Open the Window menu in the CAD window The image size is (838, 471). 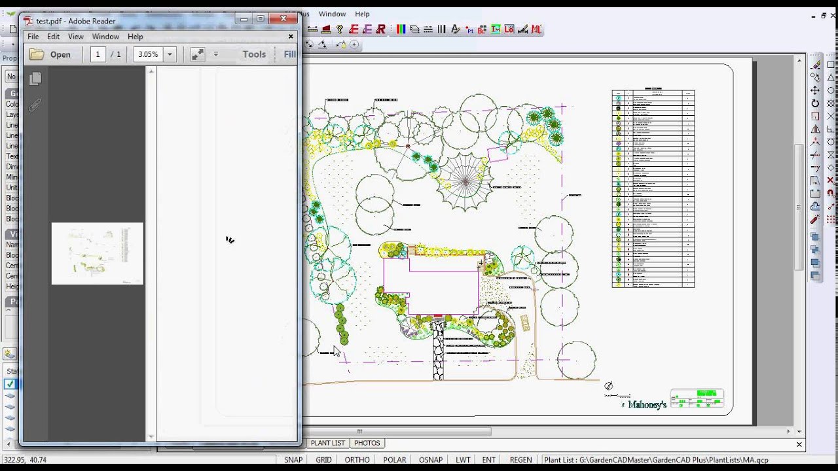click(332, 14)
